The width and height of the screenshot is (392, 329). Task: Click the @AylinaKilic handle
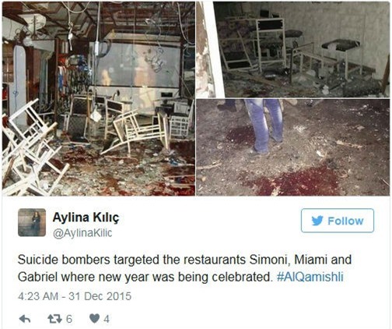(x=82, y=233)
